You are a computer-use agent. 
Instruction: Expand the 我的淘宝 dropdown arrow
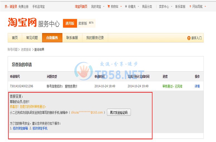(104, 6)
